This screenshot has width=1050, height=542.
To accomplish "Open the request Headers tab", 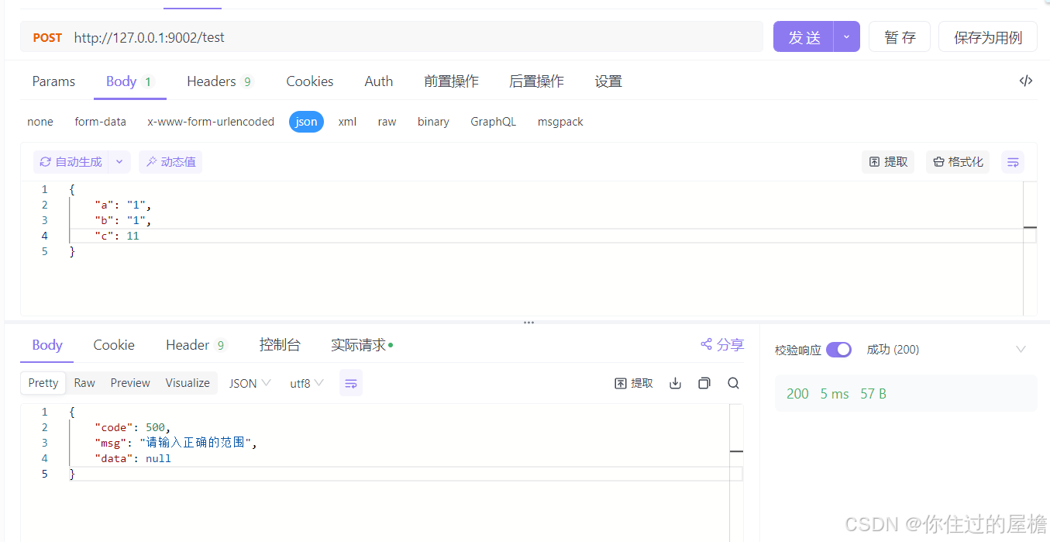I will 220,81.
